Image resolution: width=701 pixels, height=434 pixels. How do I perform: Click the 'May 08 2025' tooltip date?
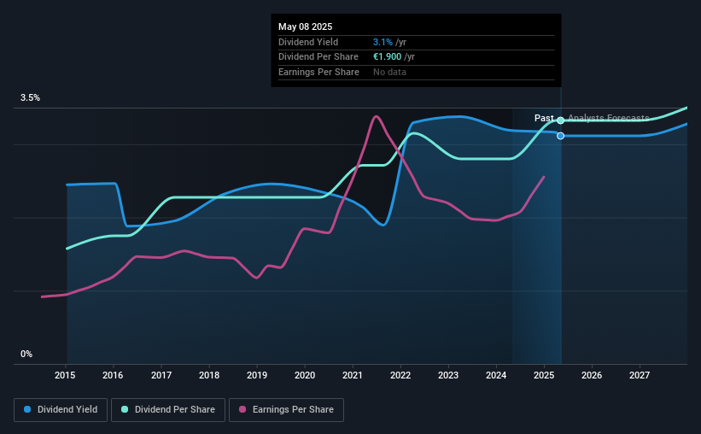pyautogui.click(x=306, y=26)
